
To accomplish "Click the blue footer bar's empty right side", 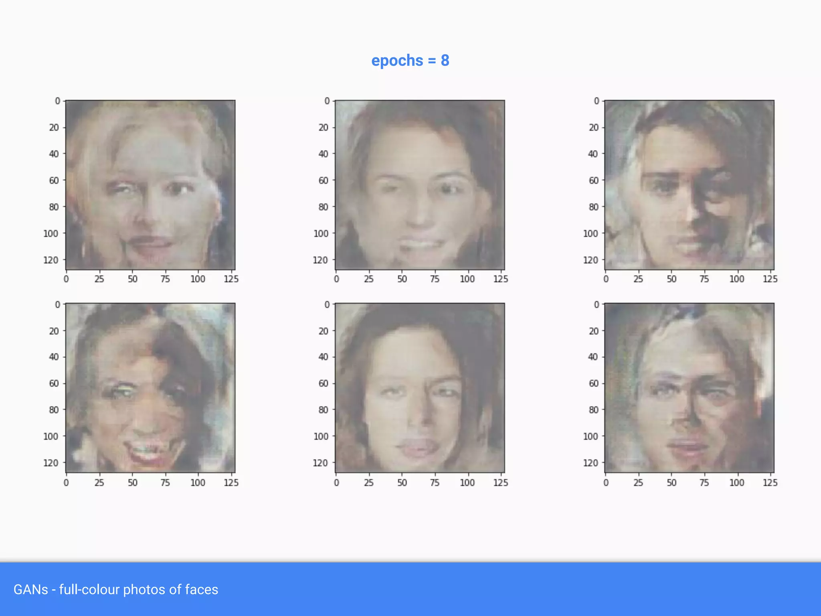I will click(x=601, y=590).
